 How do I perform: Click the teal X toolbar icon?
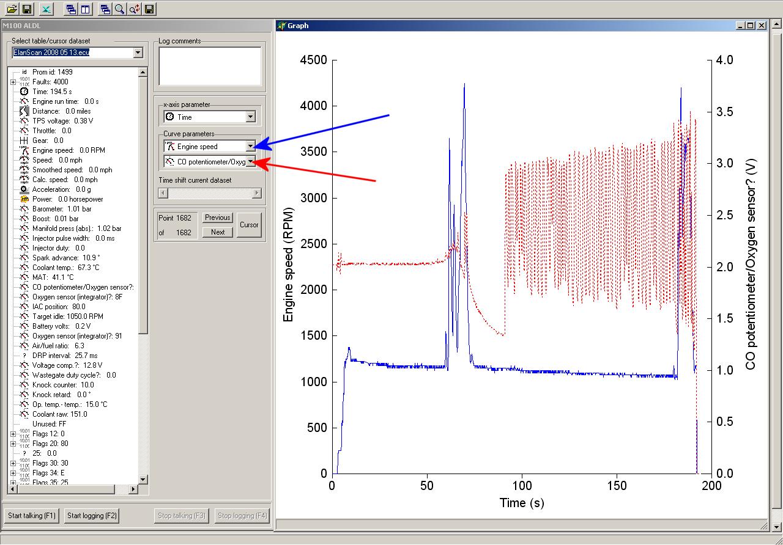pyautogui.click(x=46, y=9)
